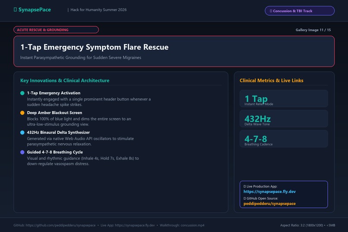Viewport: 348px width, 232px height.
Task: Click the "Gallery Image 11 / 15" label
Action: click(x=313, y=30)
